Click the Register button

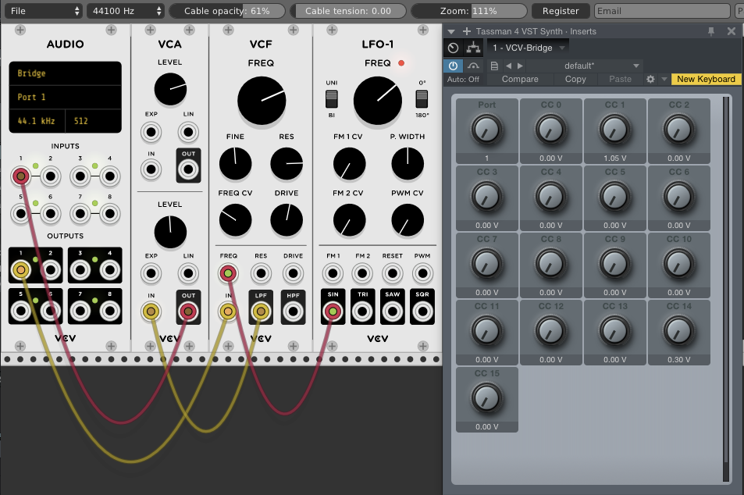coord(561,11)
